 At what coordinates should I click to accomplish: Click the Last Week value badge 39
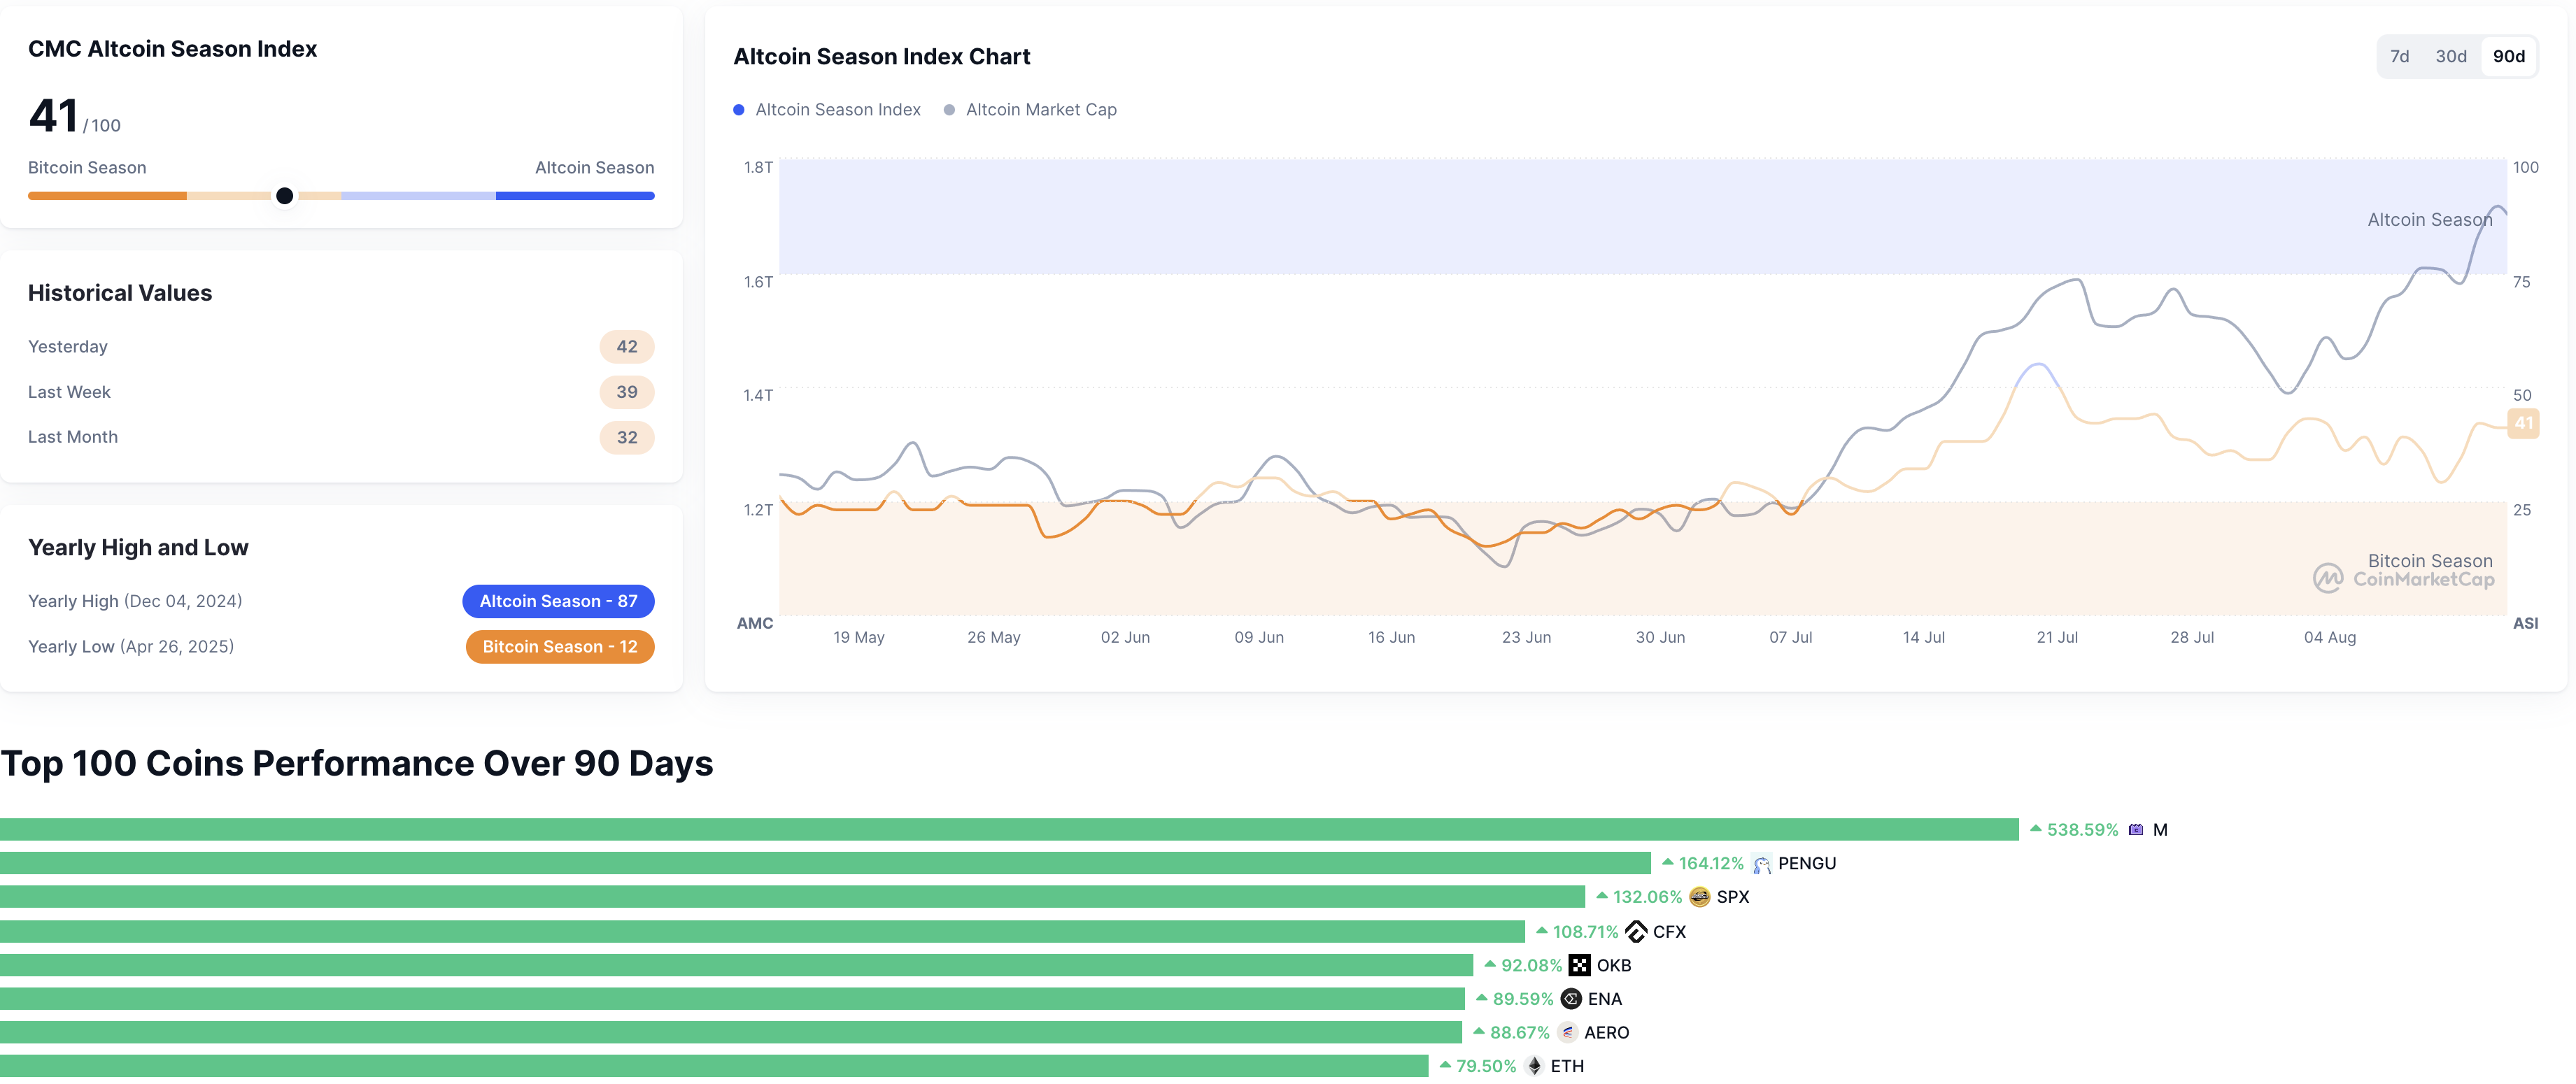(627, 392)
